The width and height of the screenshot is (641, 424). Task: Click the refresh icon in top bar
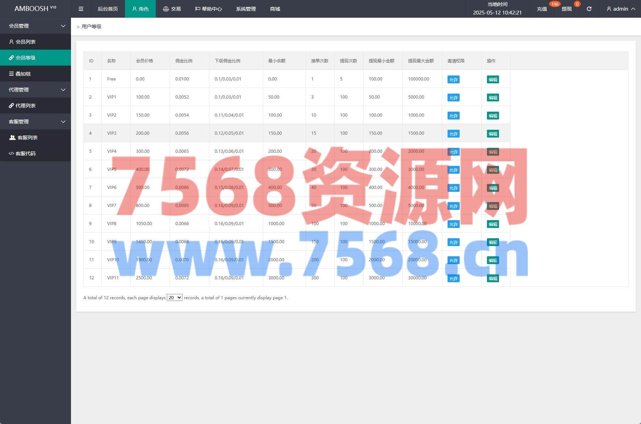(589, 9)
